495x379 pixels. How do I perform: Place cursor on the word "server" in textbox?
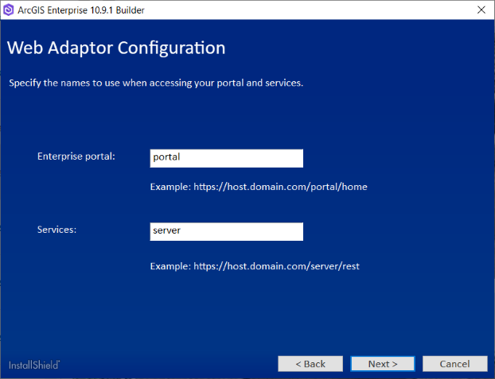click(x=167, y=231)
